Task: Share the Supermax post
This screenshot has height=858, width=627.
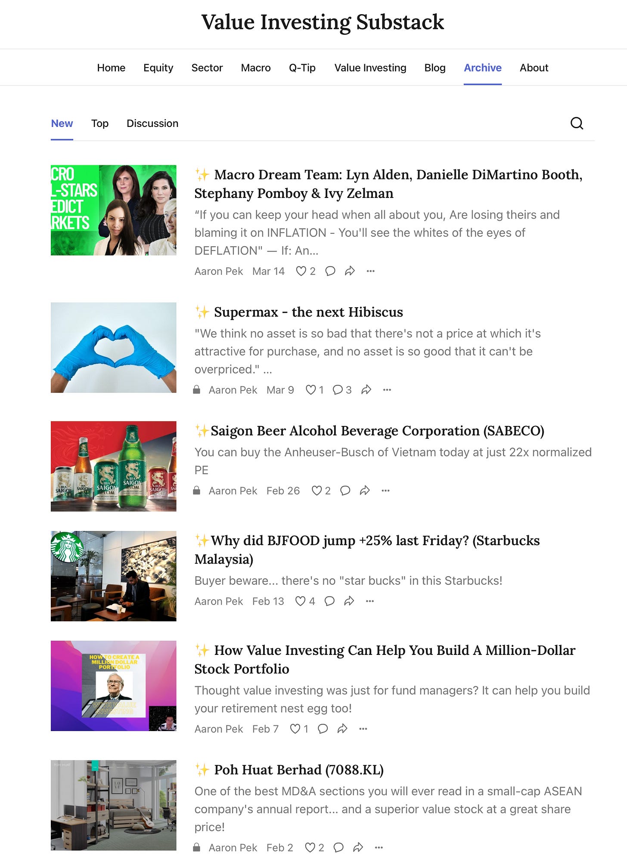Action: tap(366, 390)
